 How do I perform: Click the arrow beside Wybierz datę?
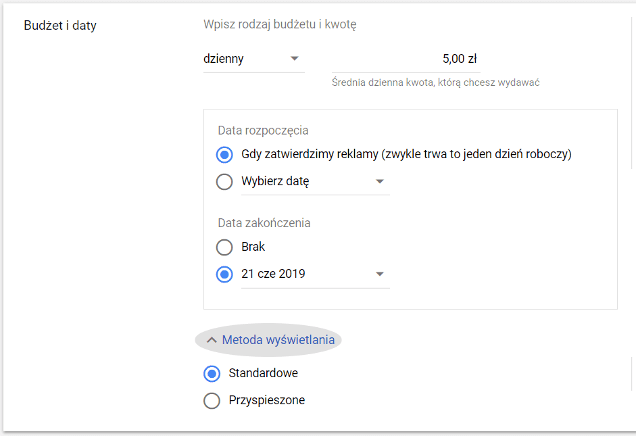click(x=379, y=182)
